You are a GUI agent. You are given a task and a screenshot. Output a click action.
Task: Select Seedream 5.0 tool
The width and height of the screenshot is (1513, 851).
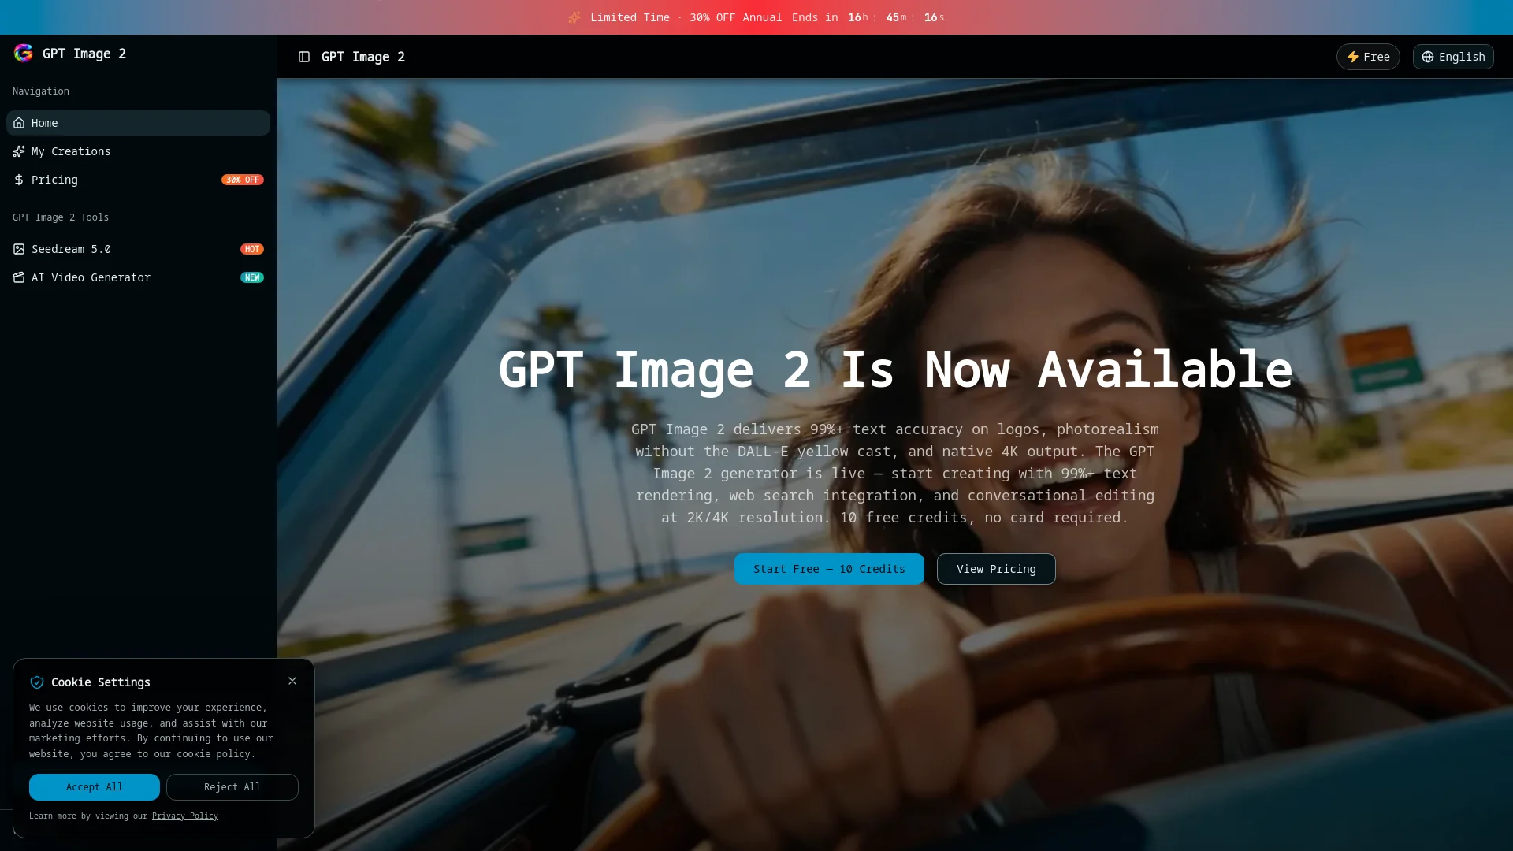tap(138, 249)
